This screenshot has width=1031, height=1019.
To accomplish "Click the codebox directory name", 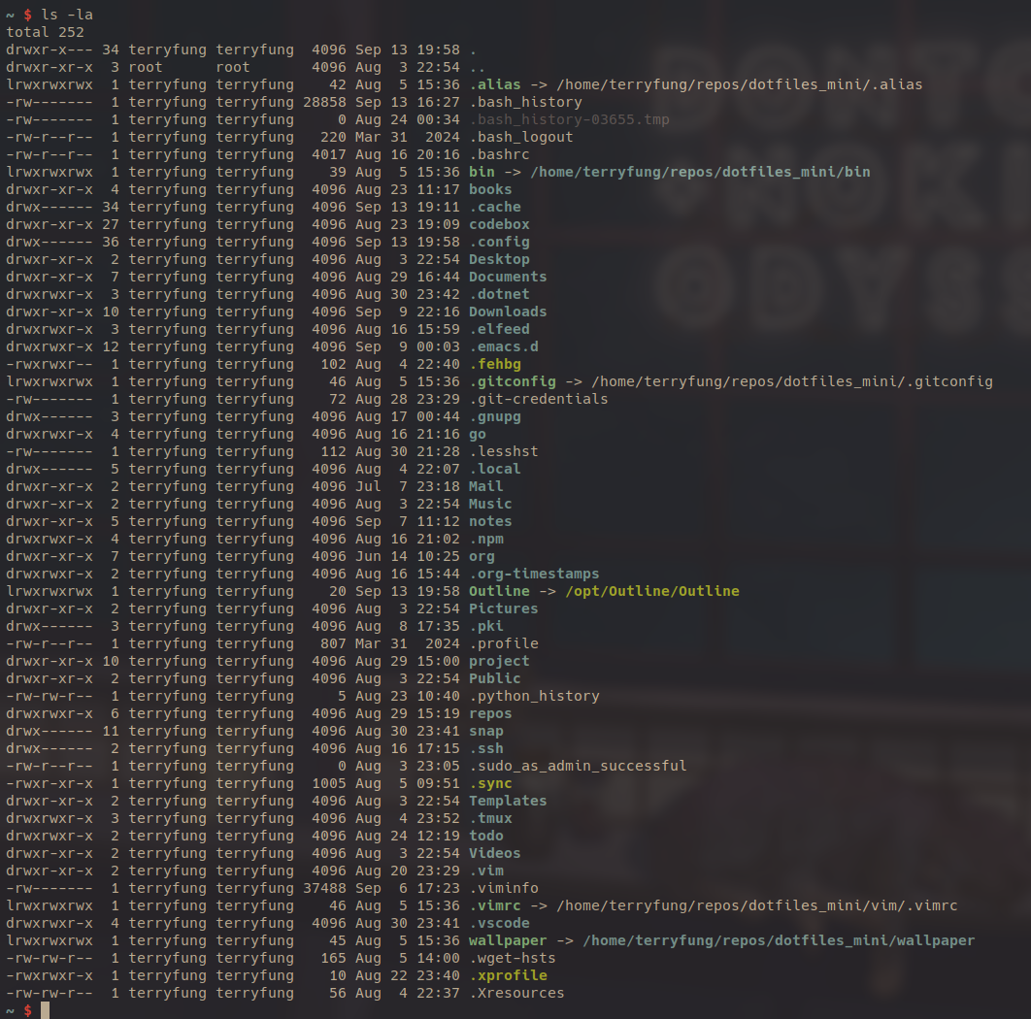I will pos(499,224).
